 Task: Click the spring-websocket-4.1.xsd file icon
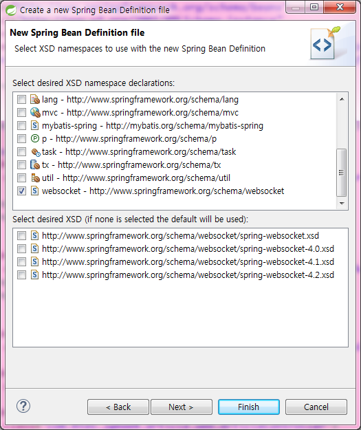tap(34, 261)
